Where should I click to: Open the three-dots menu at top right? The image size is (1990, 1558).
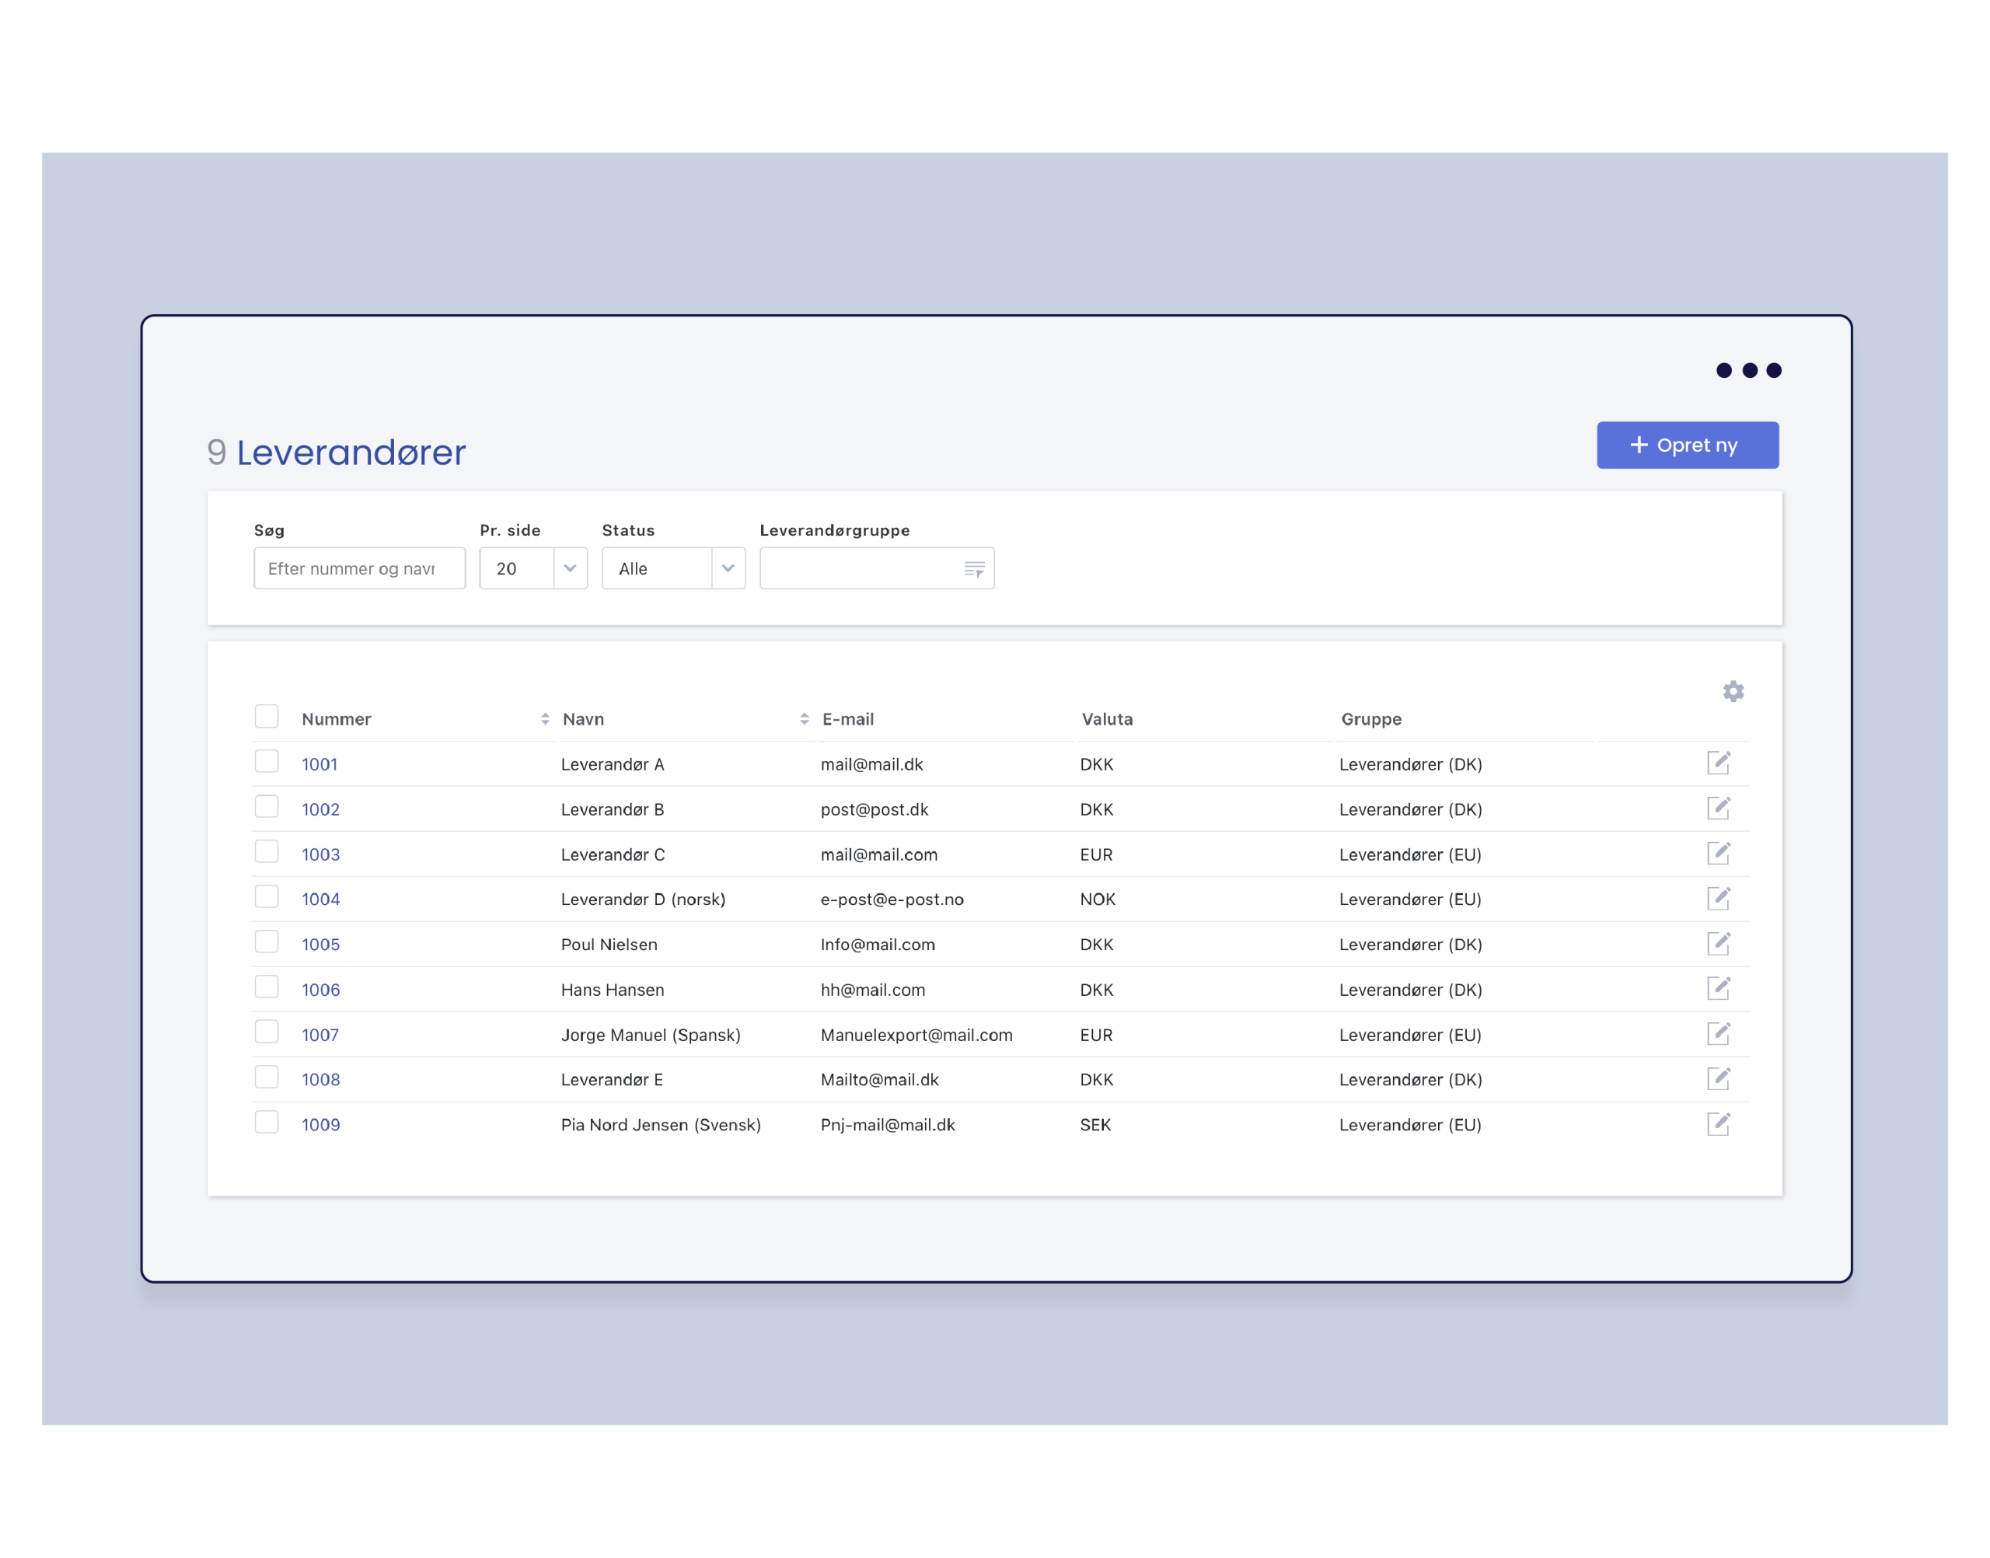tap(1748, 370)
